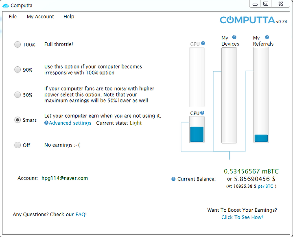Click the 'Full throttle!' description text

(59, 44)
